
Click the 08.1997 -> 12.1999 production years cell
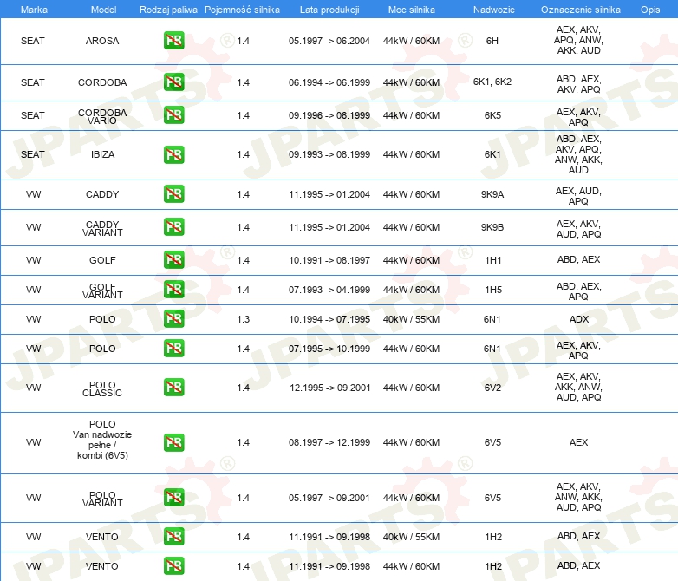tap(329, 442)
